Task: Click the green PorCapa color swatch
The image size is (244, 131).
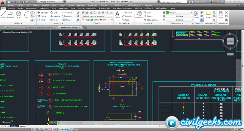Action: coord(167,13)
